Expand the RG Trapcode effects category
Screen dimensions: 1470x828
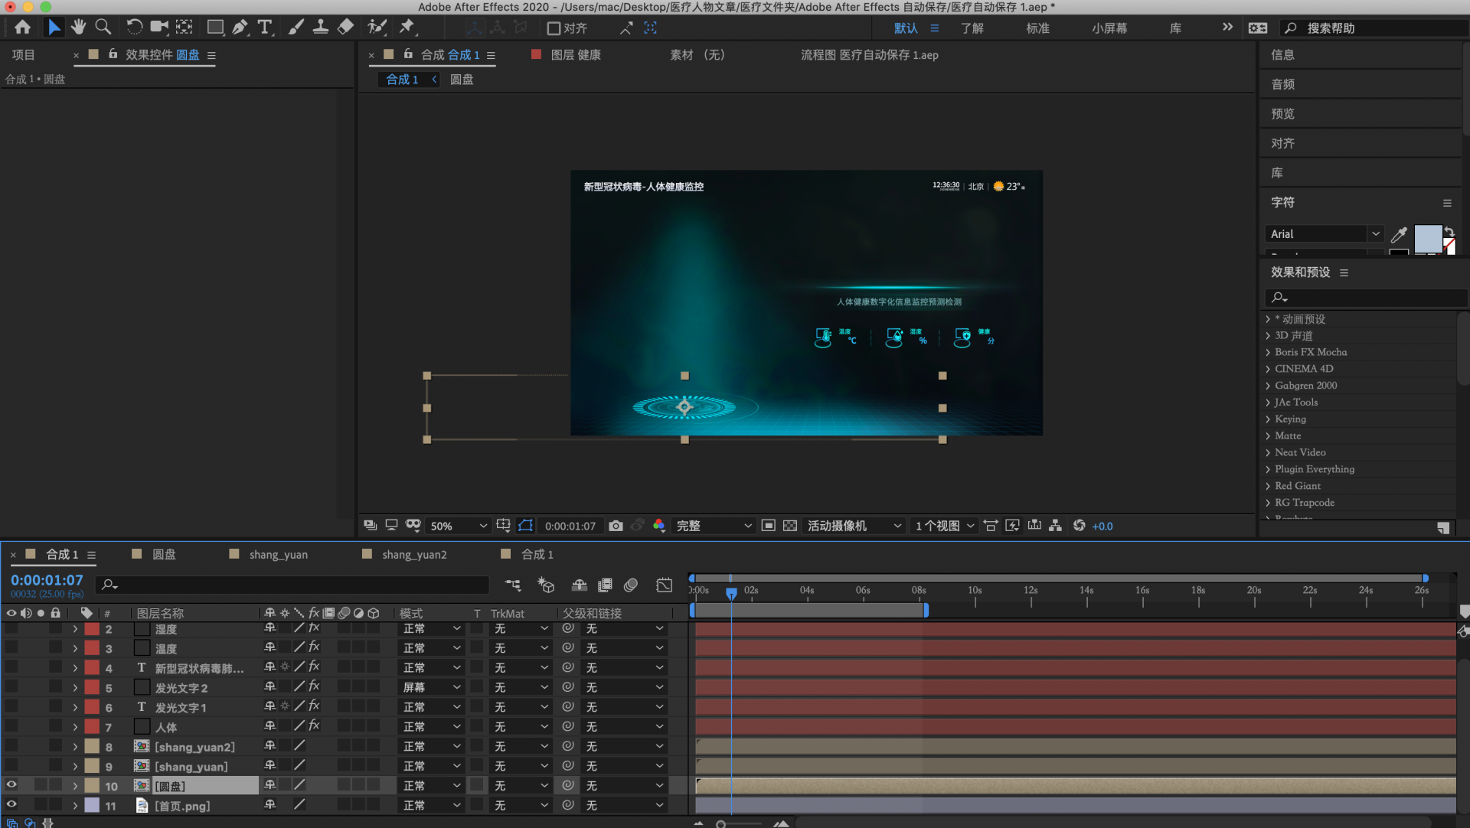coord(1268,503)
